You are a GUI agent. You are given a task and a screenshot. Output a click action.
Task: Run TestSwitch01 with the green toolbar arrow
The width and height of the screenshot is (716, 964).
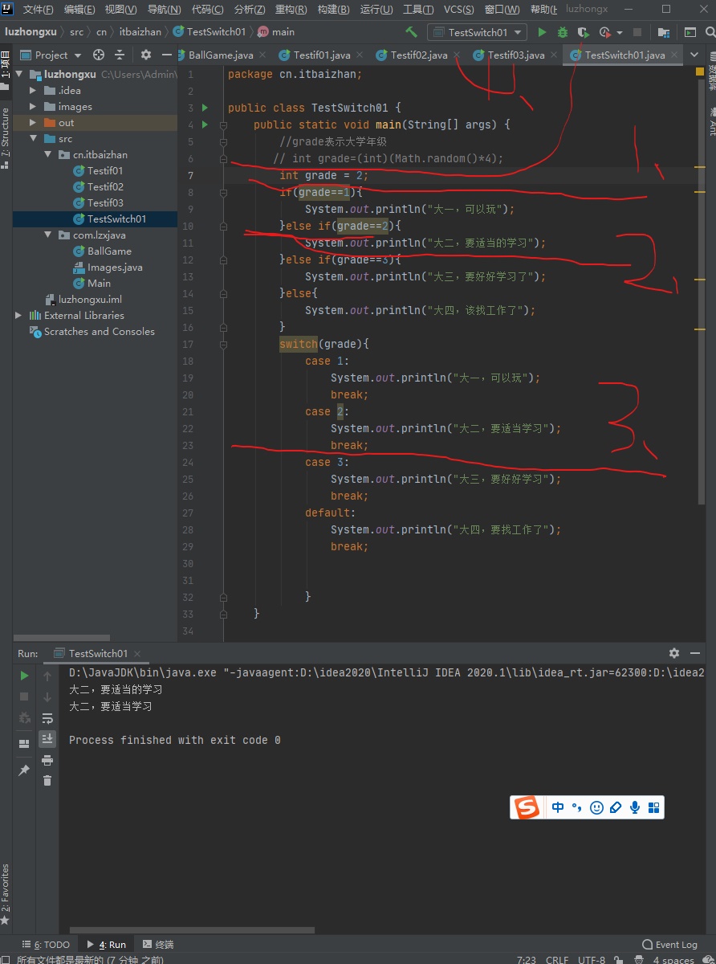pyautogui.click(x=542, y=32)
